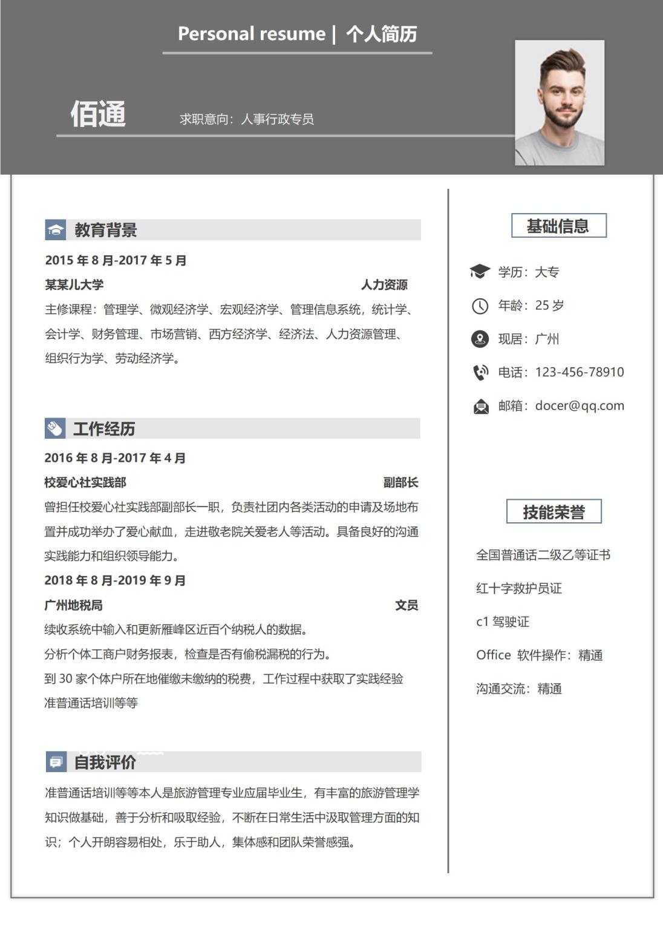663x938 pixels.
Task: Click the job title 副部长
Action: click(400, 482)
